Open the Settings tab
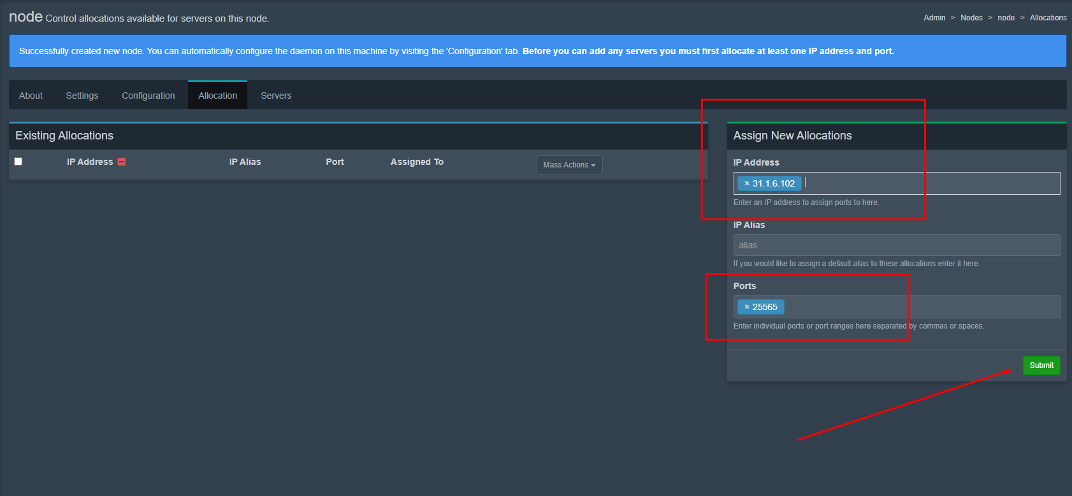Screen dimensions: 1072x496 tap(82, 96)
